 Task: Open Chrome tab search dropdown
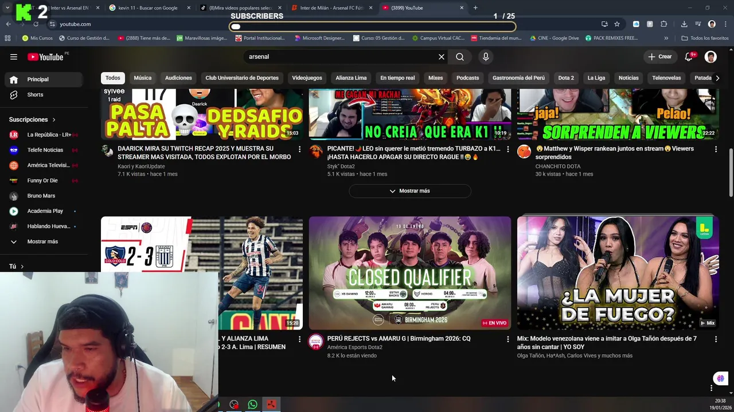[7, 8]
